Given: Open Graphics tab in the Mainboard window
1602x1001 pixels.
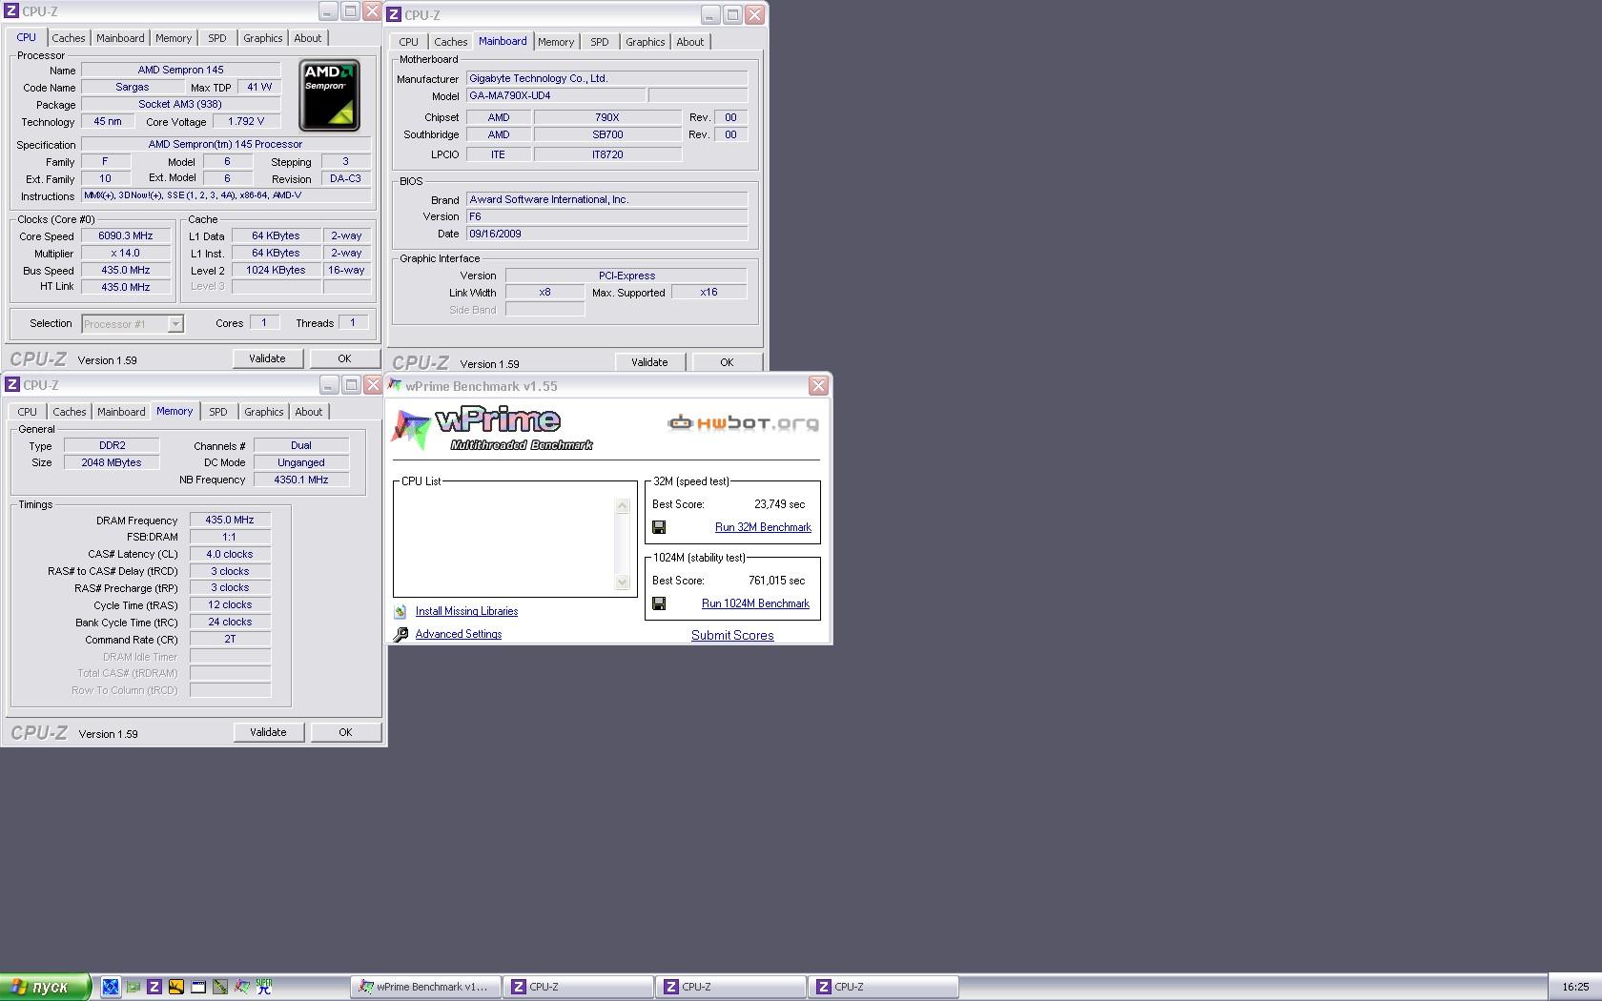Looking at the screenshot, I should (x=646, y=42).
